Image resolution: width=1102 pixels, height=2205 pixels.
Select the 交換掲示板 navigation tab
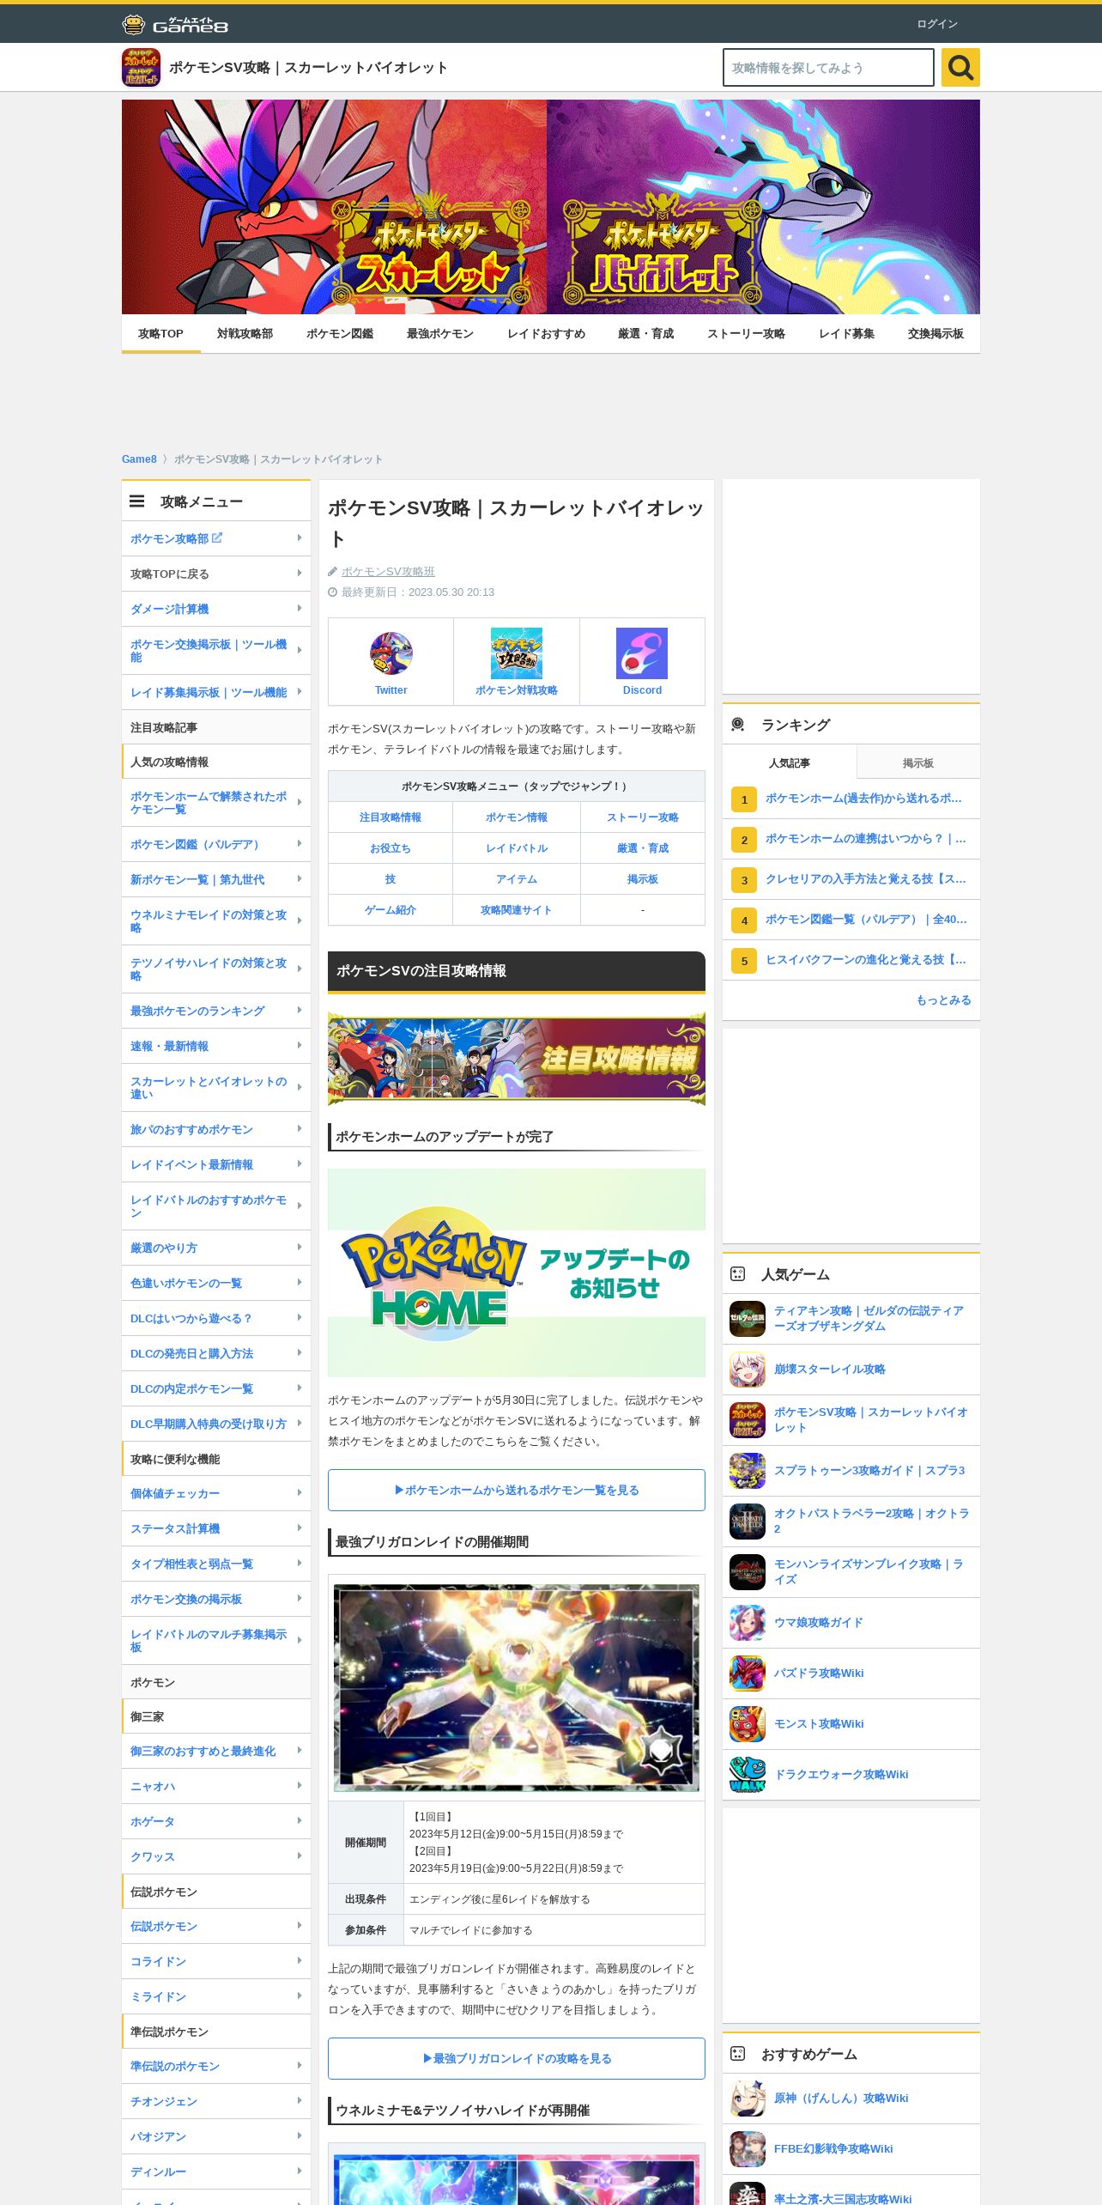point(935,334)
